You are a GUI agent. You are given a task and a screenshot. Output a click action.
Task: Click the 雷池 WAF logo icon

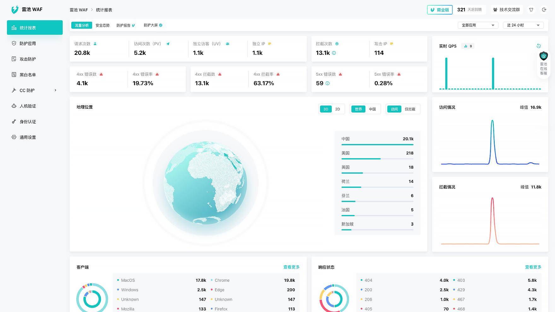pyautogui.click(x=15, y=10)
